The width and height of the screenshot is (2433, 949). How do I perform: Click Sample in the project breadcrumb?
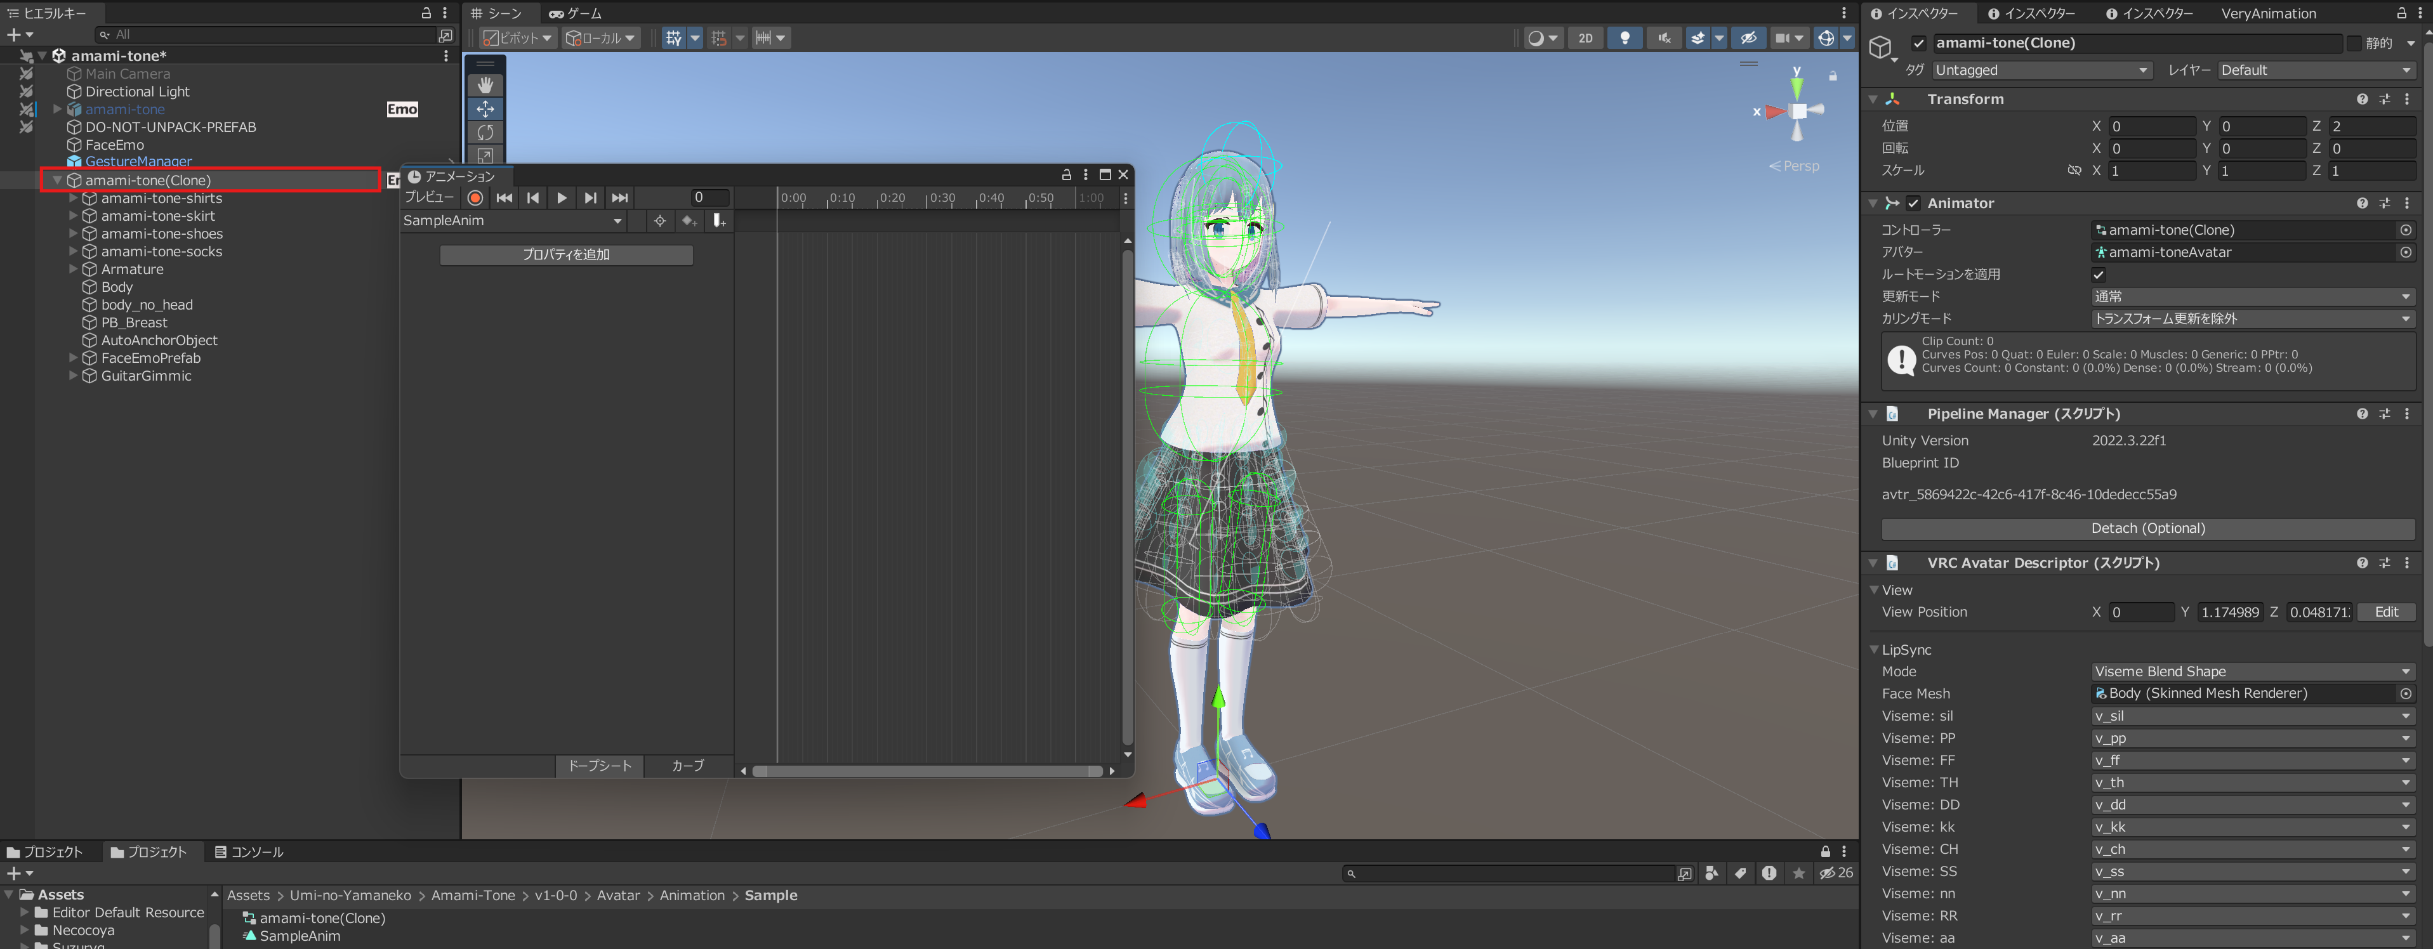[x=770, y=895]
